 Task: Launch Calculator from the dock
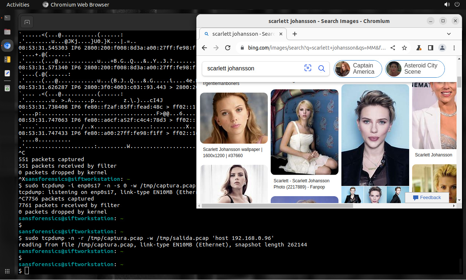pyautogui.click(x=7, y=59)
